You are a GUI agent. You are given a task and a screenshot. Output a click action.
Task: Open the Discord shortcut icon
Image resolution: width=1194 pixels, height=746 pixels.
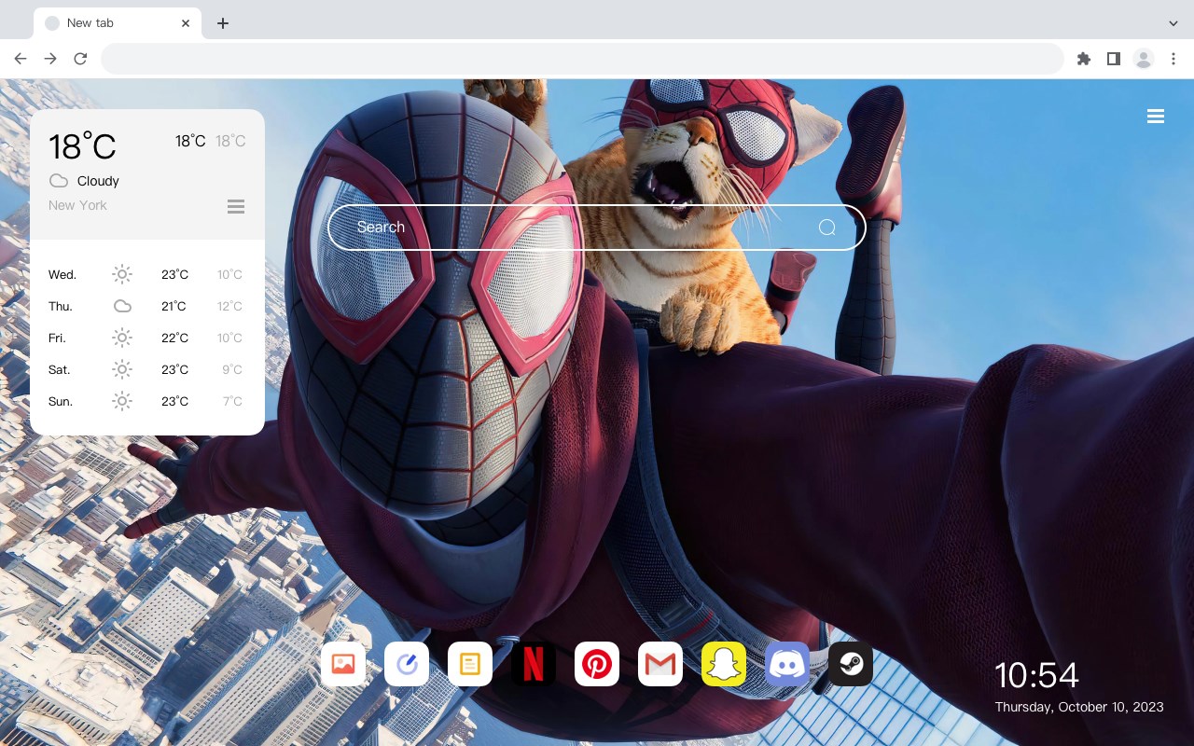point(787,664)
